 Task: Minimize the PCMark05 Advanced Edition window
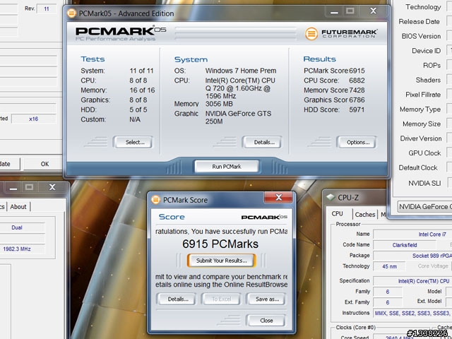(x=334, y=11)
